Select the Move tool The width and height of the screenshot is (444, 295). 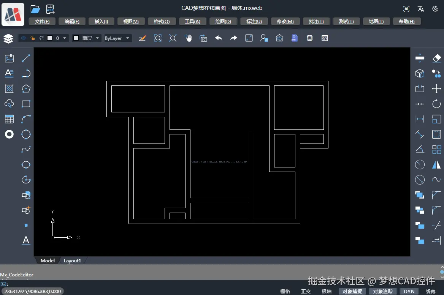tap(436, 88)
